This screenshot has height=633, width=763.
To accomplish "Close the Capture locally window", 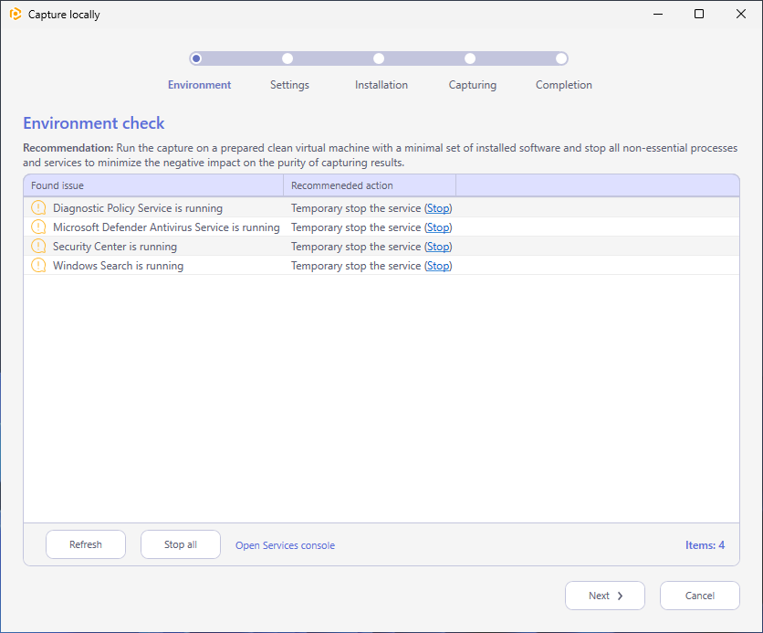I will [x=740, y=14].
